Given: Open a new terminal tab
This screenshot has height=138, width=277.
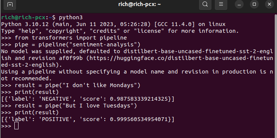Looking at the screenshot, I should click(10, 5).
